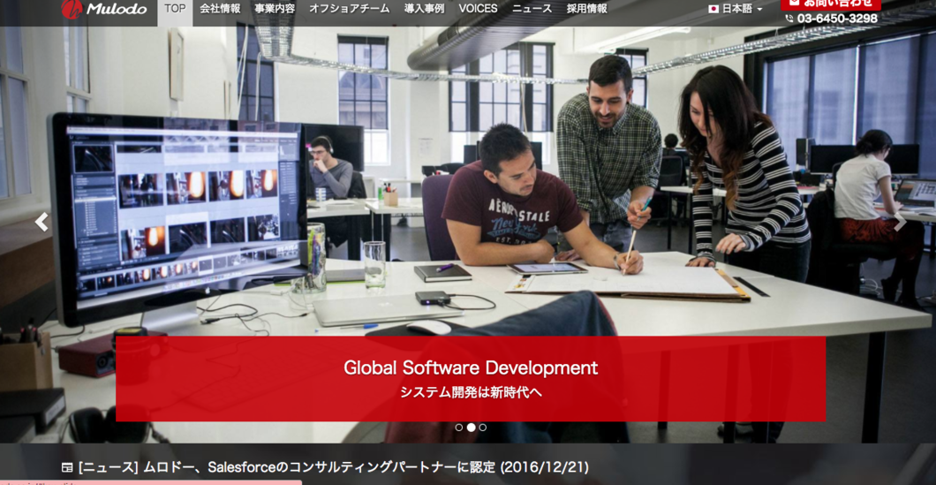
Task: Go to previous slide with left arrow
Action: [x=42, y=223]
